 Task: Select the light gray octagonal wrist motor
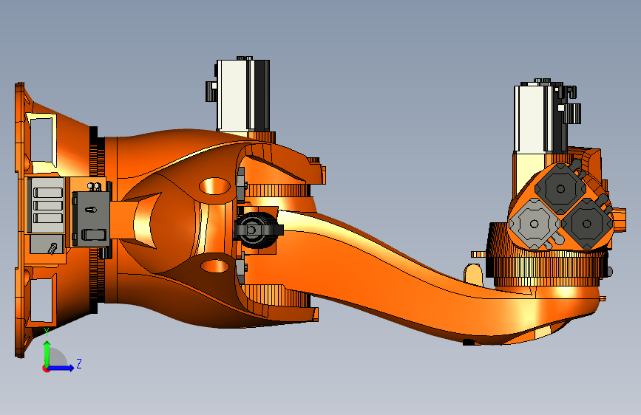(x=535, y=224)
